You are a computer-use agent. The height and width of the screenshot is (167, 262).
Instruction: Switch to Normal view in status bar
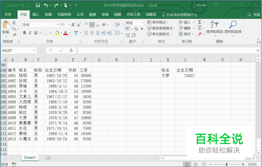point(187,164)
